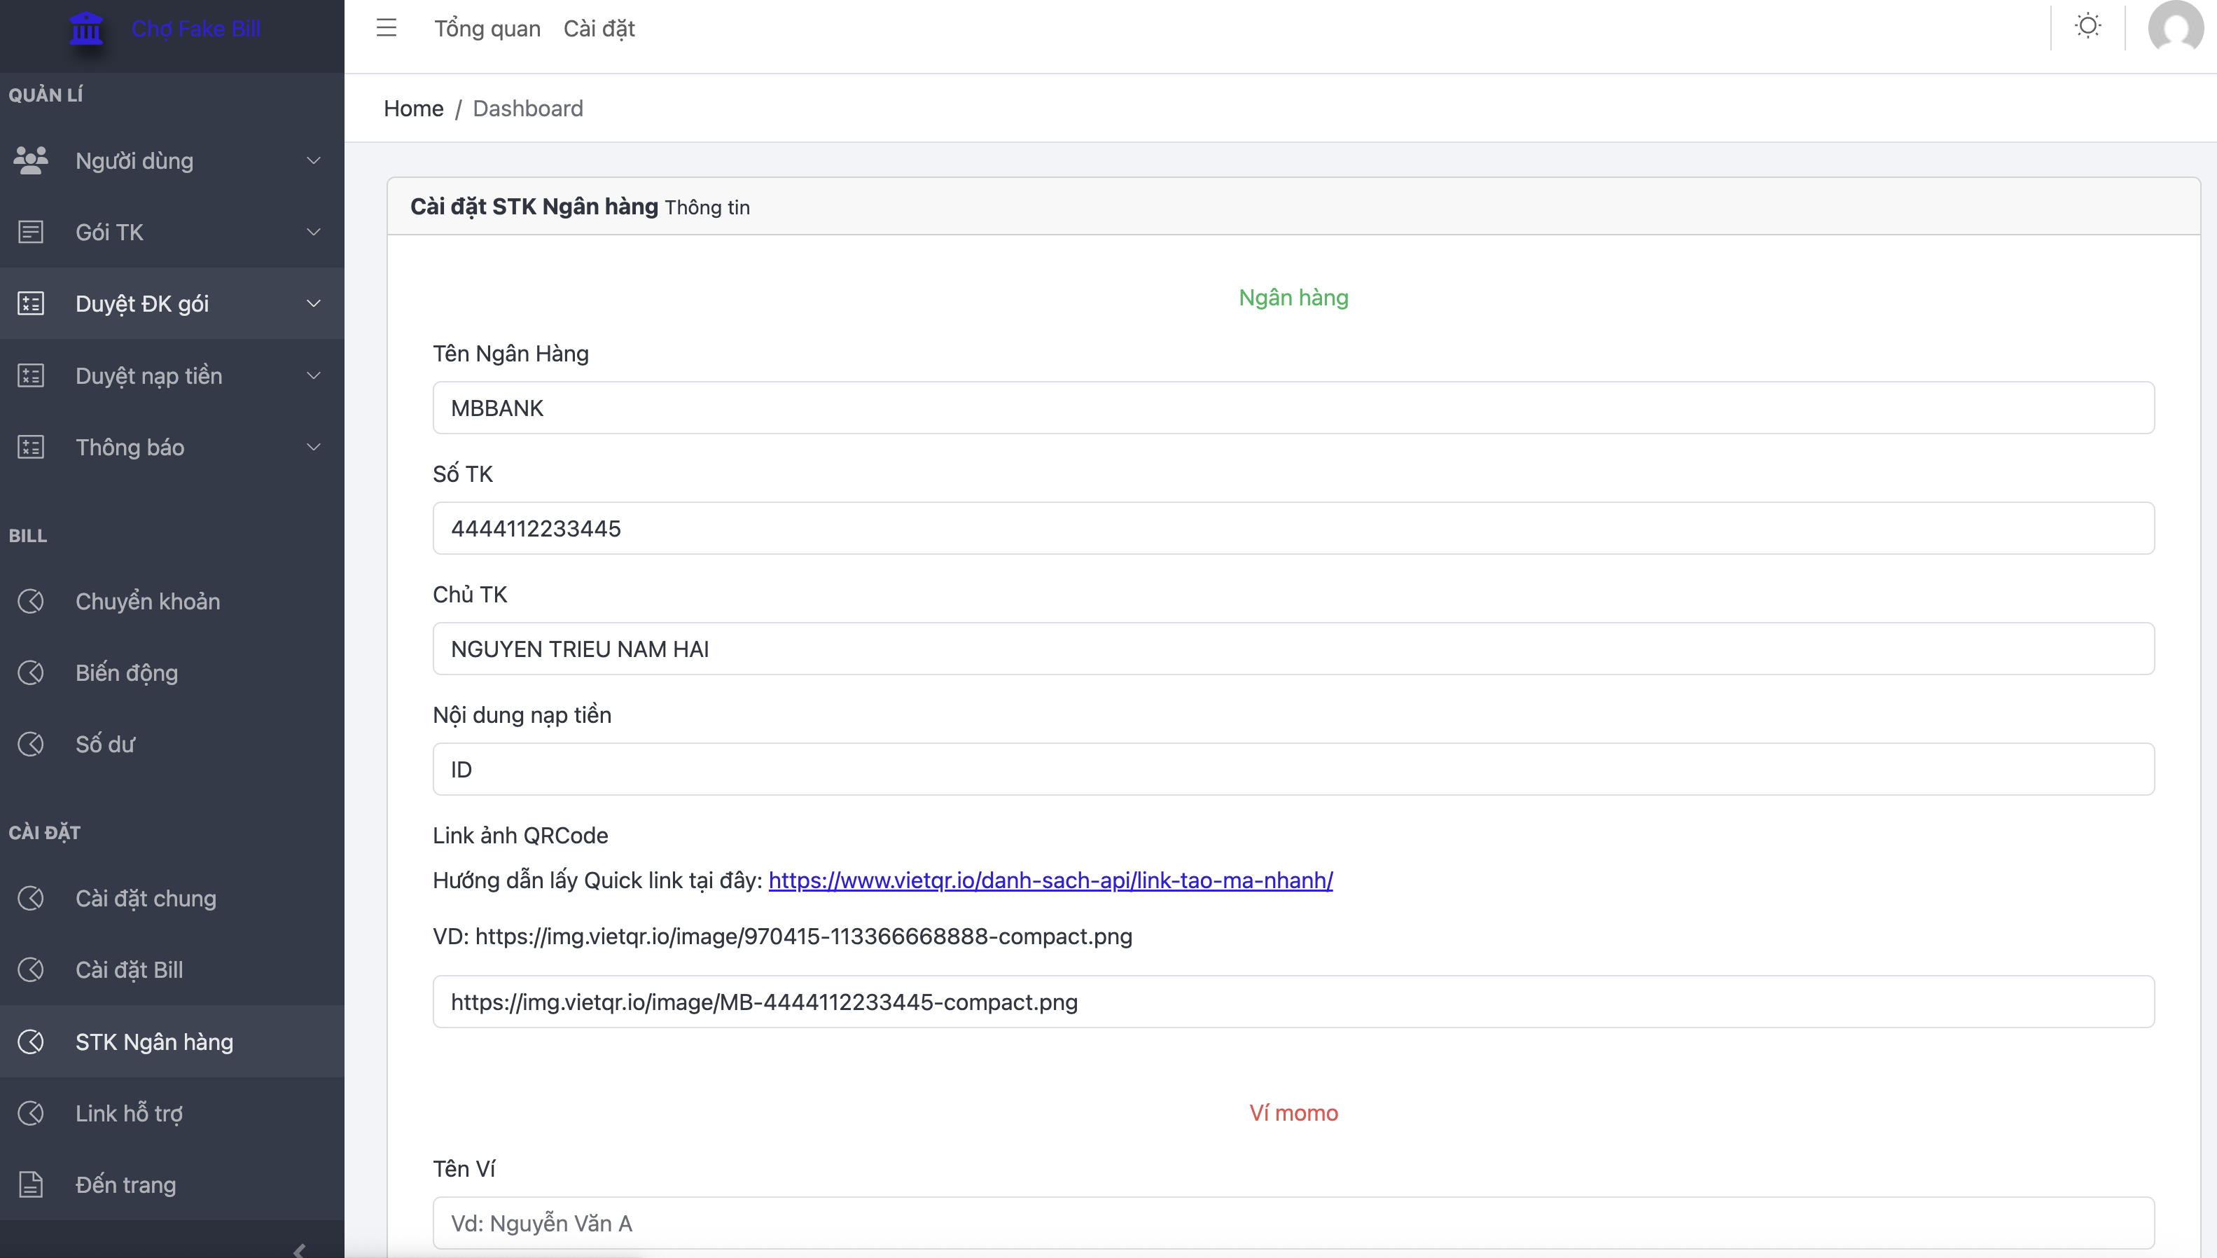
Task: Click the Người dùng menu label
Action: pyautogui.click(x=134, y=162)
